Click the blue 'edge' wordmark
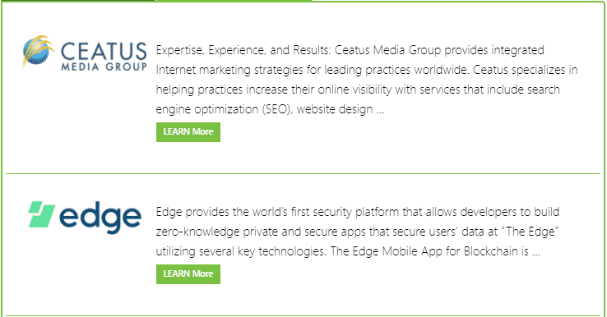This screenshot has width=607, height=317. click(100, 218)
